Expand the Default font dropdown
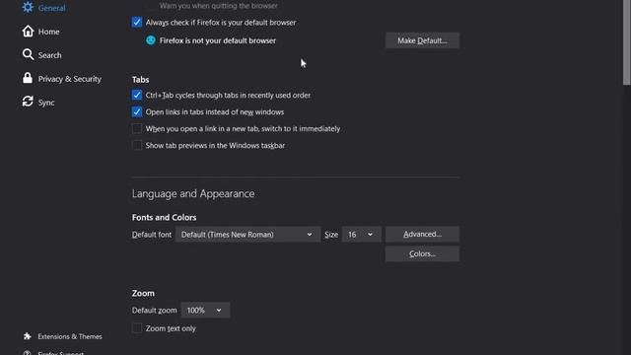This screenshot has width=631, height=355. point(247,235)
